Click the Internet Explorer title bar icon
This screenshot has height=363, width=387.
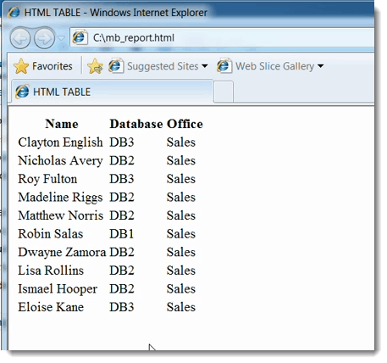14,12
